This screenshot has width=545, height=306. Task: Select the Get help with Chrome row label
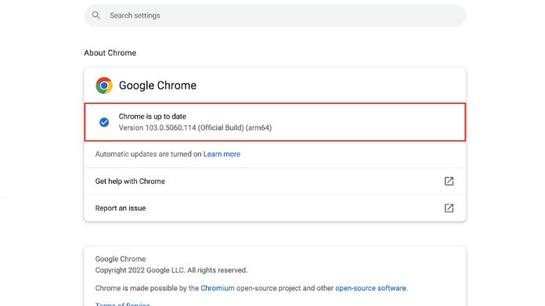[x=130, y=182]
